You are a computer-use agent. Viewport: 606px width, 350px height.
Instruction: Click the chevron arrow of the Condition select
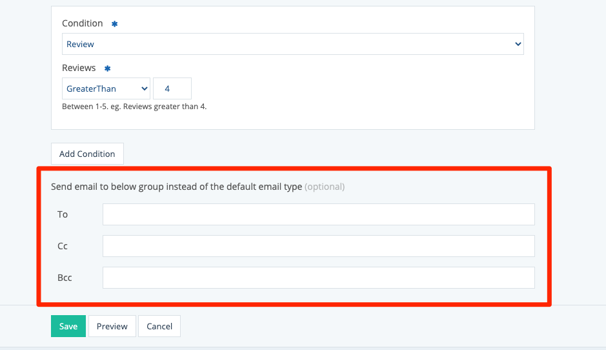click(x=518, y=44)
